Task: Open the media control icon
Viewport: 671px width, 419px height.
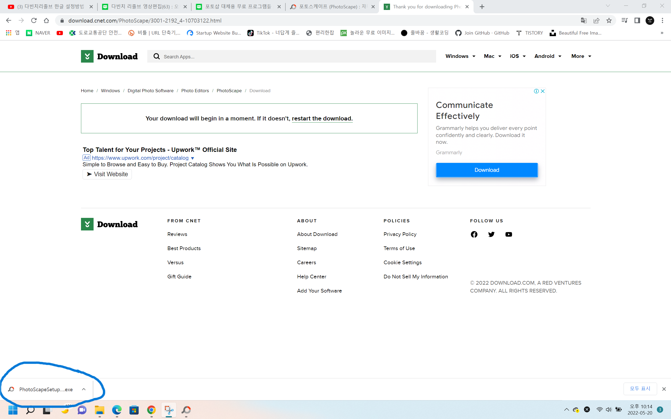Action: [x=624, y=20]
